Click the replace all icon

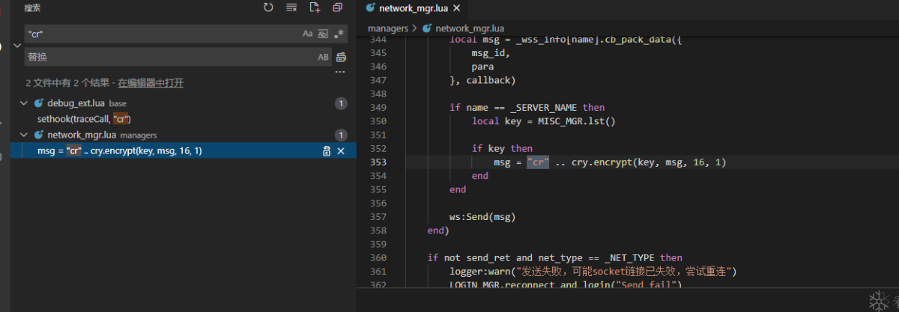pyautogui.click(x=341, y=57)
